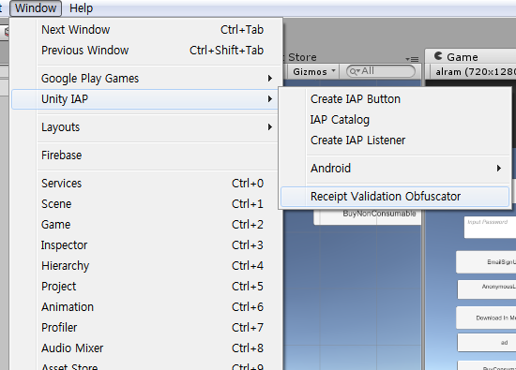Click the scene search All field

(381, 71)
